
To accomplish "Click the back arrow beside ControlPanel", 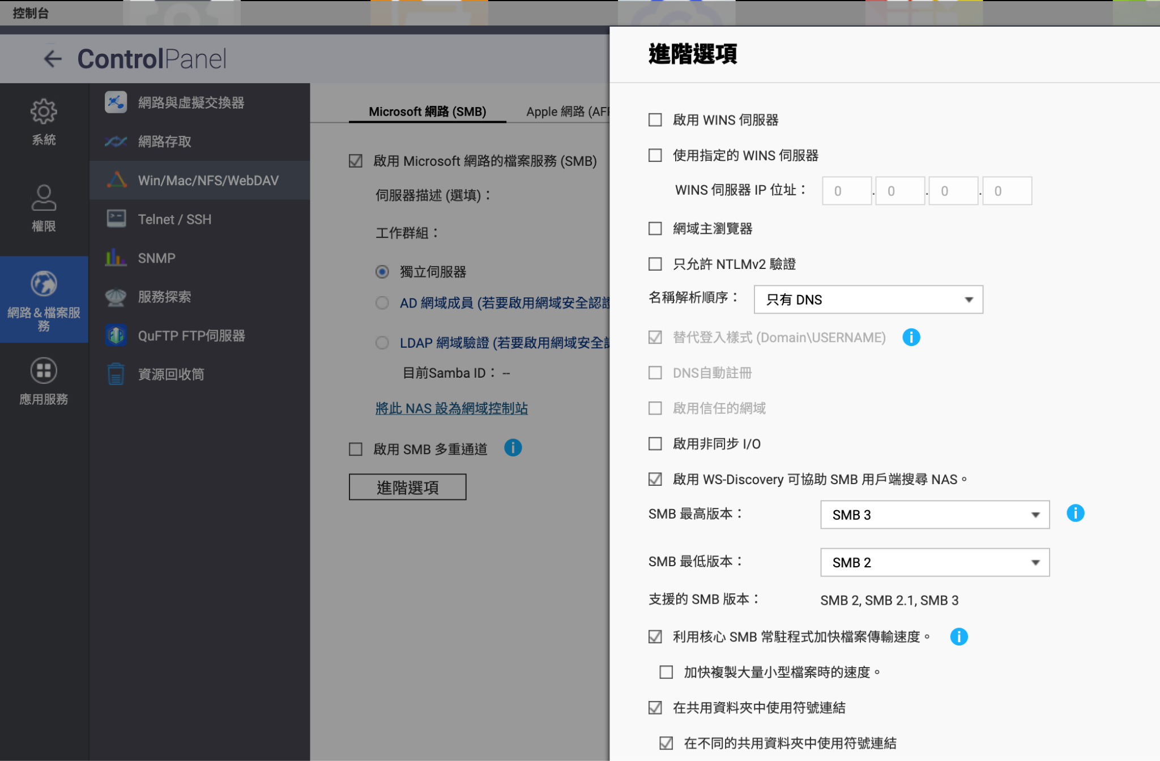I will pyautogui.click(x=53, y=58).
